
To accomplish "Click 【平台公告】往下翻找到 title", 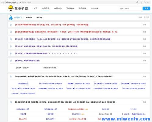I will (46, 53).
